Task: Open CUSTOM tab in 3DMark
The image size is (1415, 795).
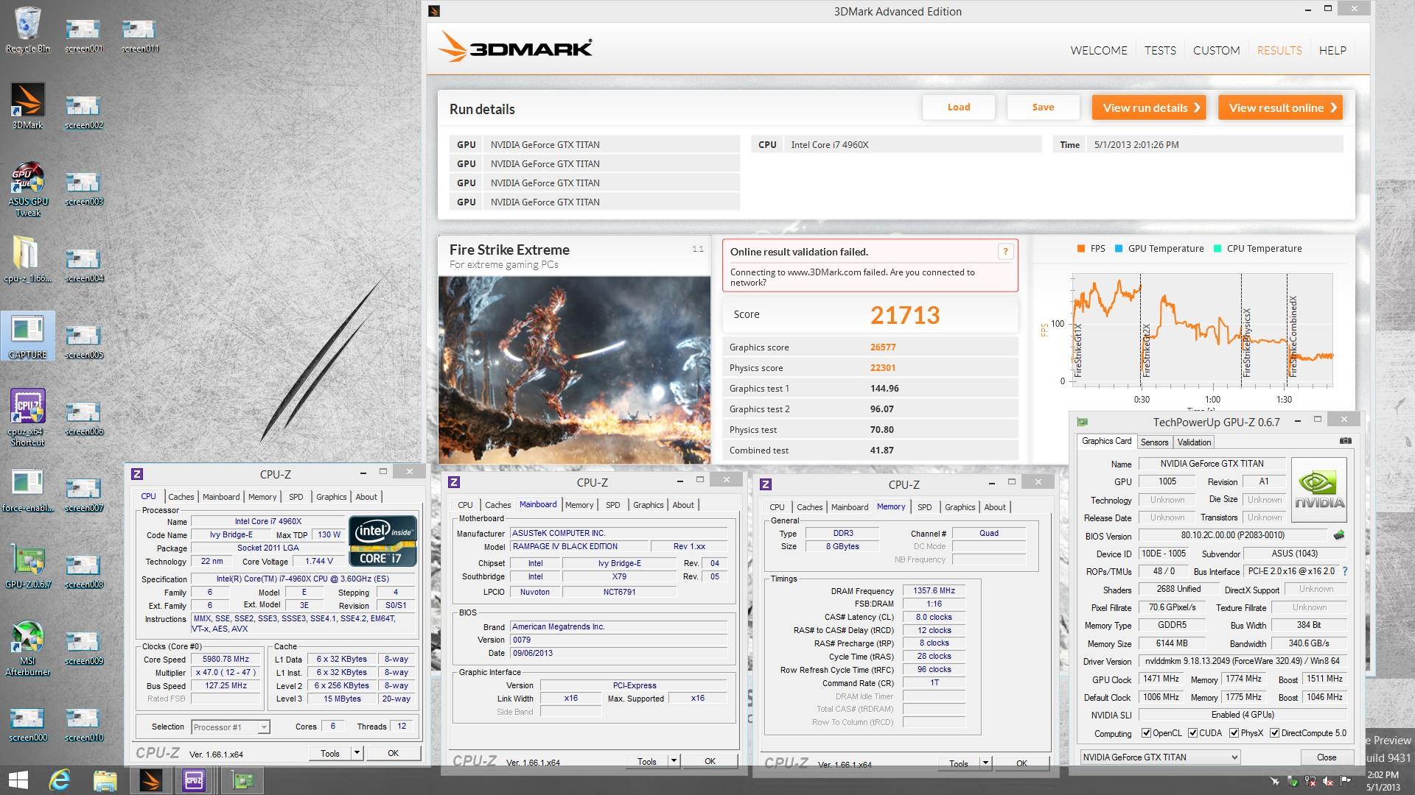Action: coord(1216,50)
